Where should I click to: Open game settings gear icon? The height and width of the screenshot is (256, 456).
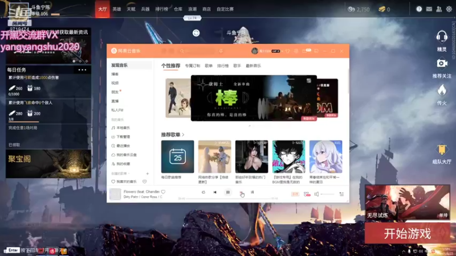(449, 9)
